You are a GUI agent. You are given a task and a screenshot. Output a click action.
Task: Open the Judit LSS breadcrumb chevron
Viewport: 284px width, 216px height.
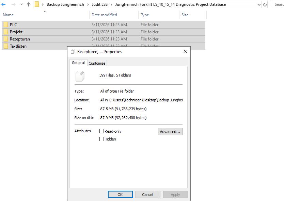pyautogui.click(x=111, y=4)
